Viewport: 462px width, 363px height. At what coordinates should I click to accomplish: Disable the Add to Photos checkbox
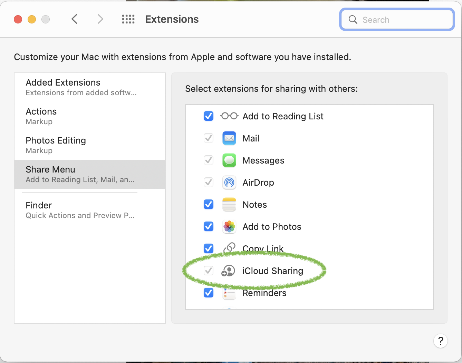[x=209, y=227]
